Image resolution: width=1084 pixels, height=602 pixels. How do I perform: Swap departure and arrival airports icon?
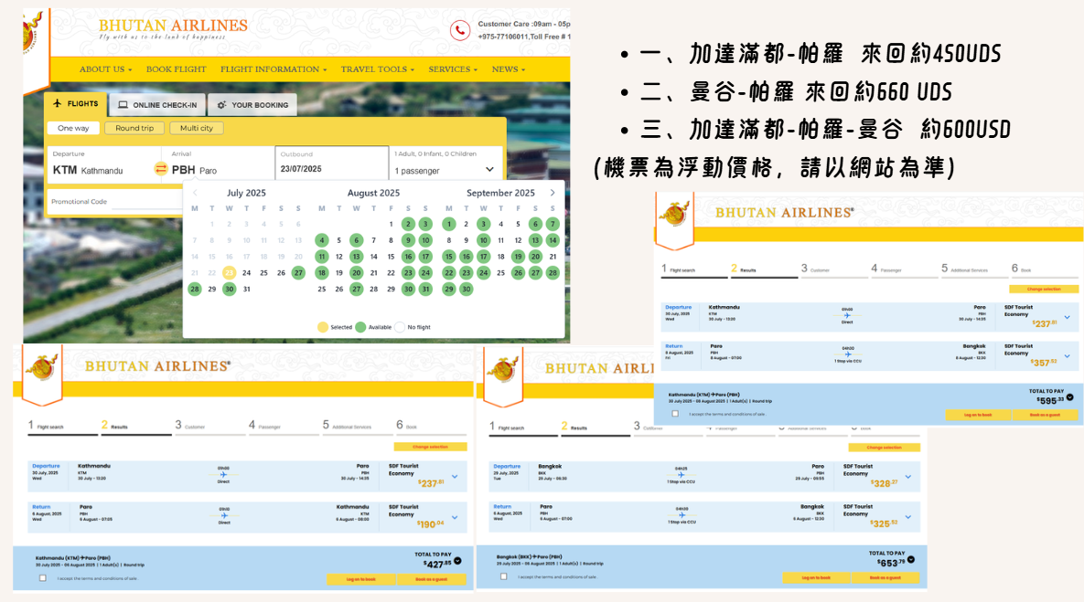coord(160,169)
